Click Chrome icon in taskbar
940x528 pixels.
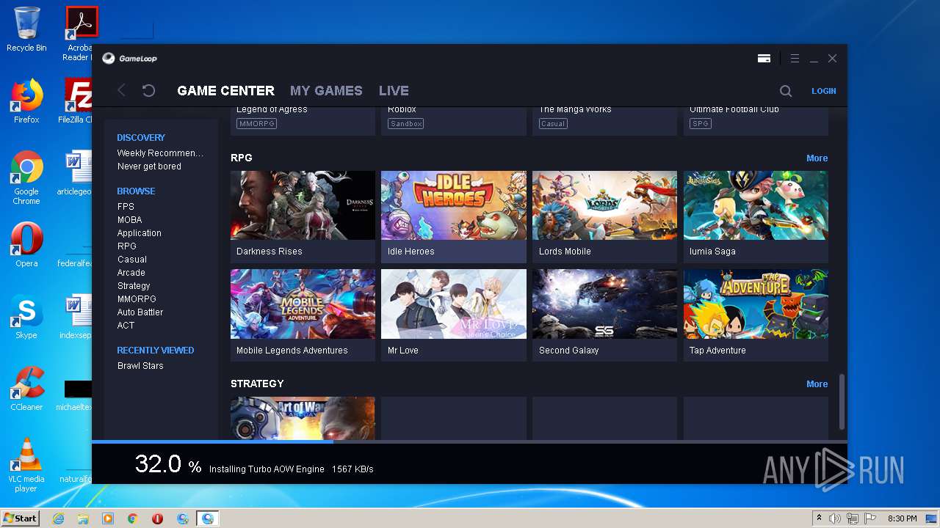click(133, 518)
